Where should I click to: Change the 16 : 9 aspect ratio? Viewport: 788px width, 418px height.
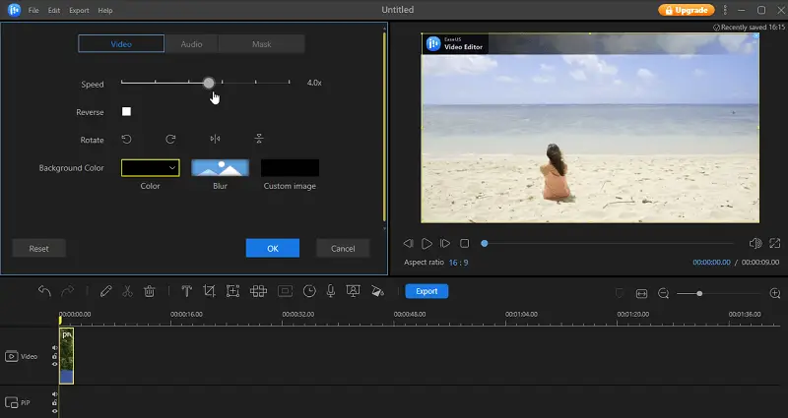click(x=458, y=263)
